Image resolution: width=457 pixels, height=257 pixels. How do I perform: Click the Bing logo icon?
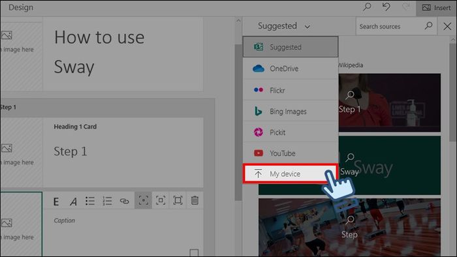(259, 111)
